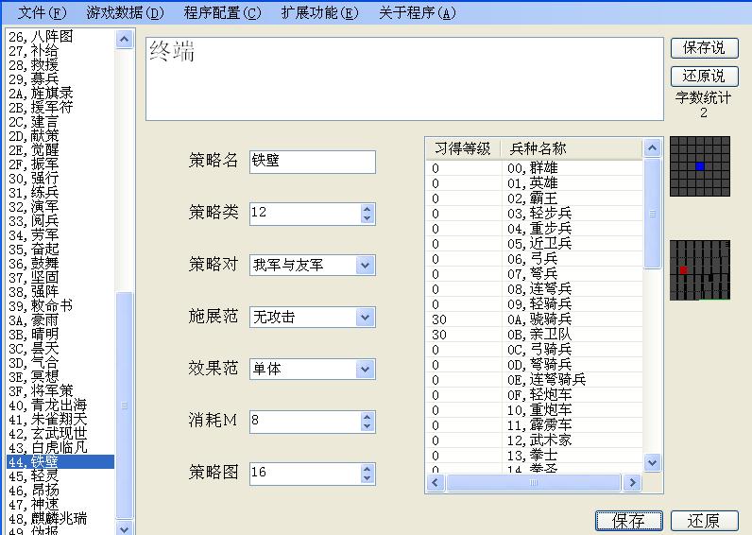Click the 保存说 button
The height and width of the screenshot is (535, 752).
(x=704, y=47)
